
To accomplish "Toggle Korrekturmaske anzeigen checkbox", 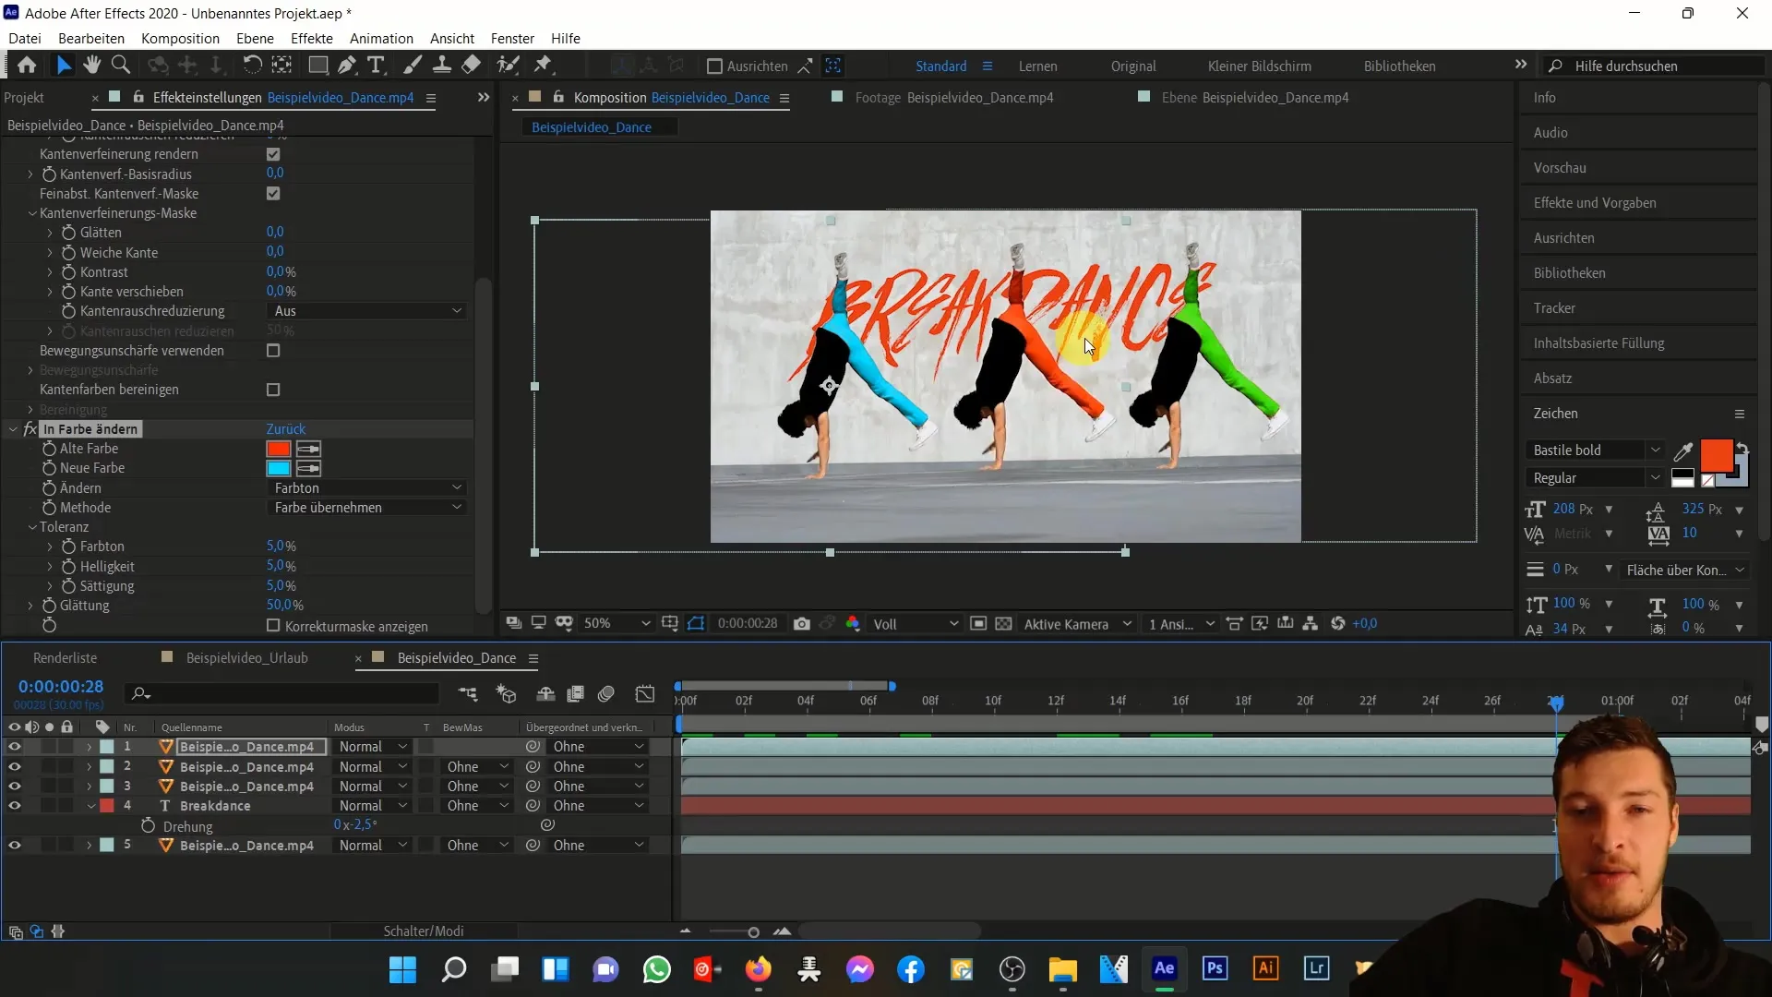I will [x=274, y=626].
